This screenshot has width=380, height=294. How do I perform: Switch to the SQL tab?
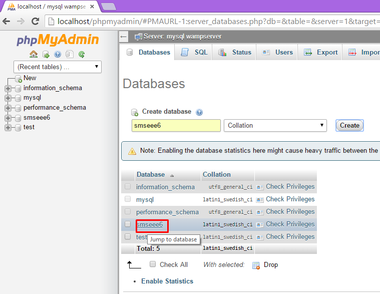[x=194, y=52]
